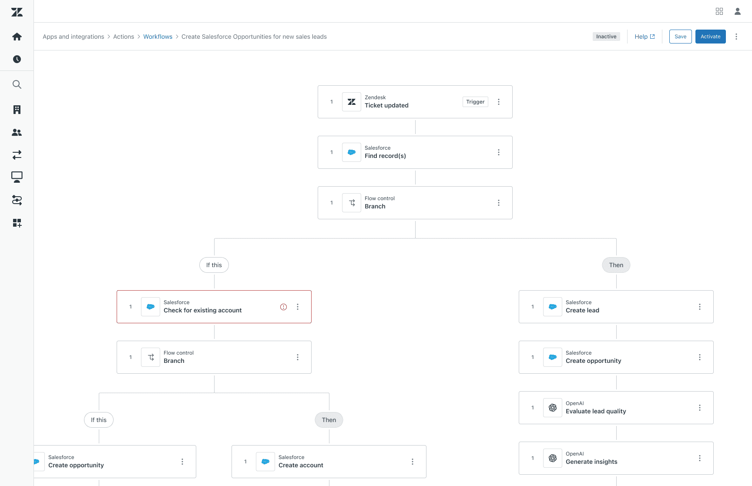Click the Trigger tag on Ticket updated
752x486 pixels.
point(475,102)
